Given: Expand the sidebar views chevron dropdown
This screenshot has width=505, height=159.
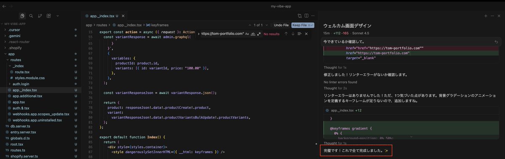Looking at the screenshot, I should tap(58, 16).
